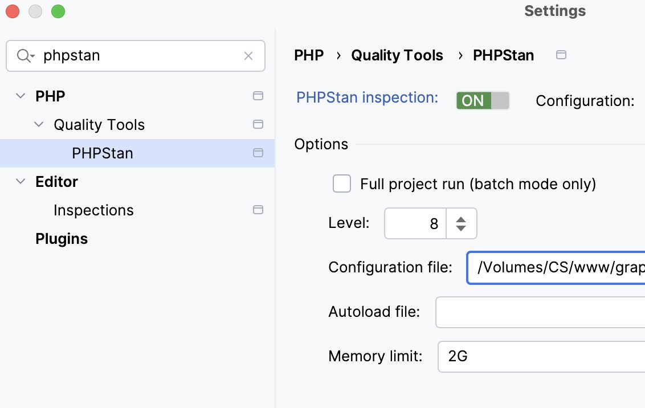Clear the phpstan search with the X icon
645x408 pixels.
248,56
